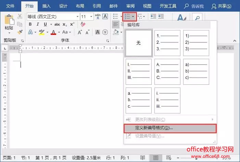Screen dimensions: 240x162
Task: Choose 定义新编号格式(D)... menu item
Action: 170,128
